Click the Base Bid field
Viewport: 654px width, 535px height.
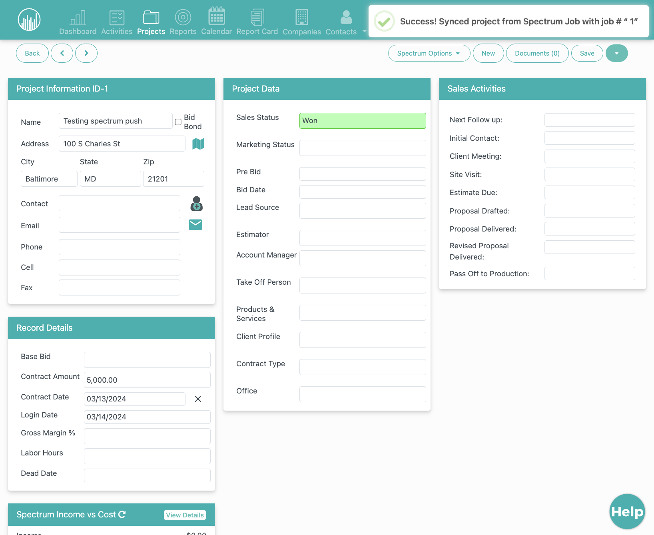click(147, 360)
